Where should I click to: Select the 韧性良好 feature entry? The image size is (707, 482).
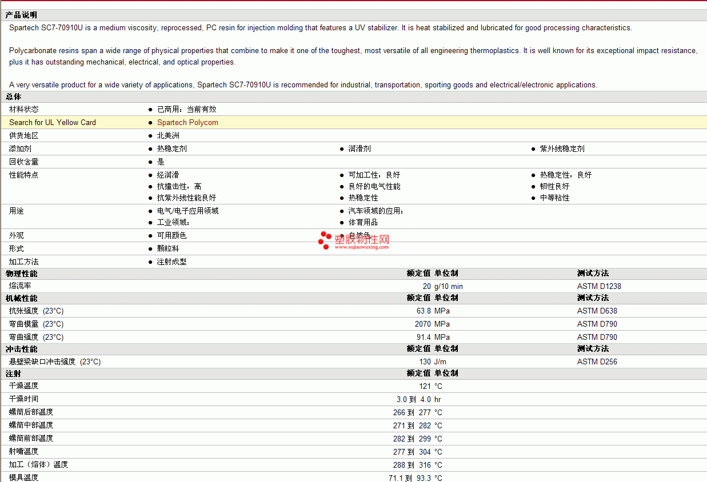[554, 186]
